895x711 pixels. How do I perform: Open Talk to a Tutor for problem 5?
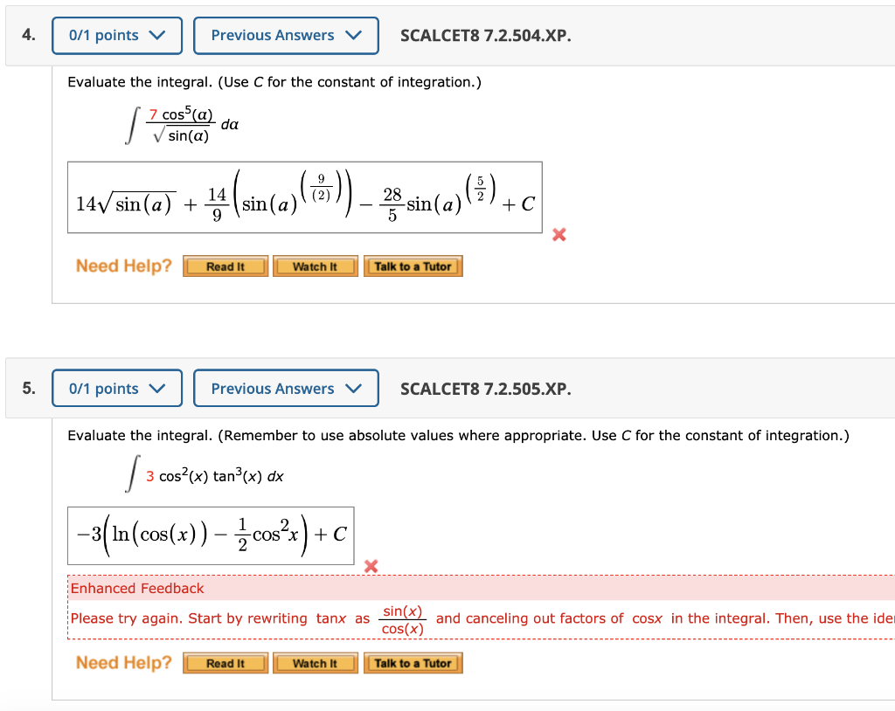coord(413,662)
